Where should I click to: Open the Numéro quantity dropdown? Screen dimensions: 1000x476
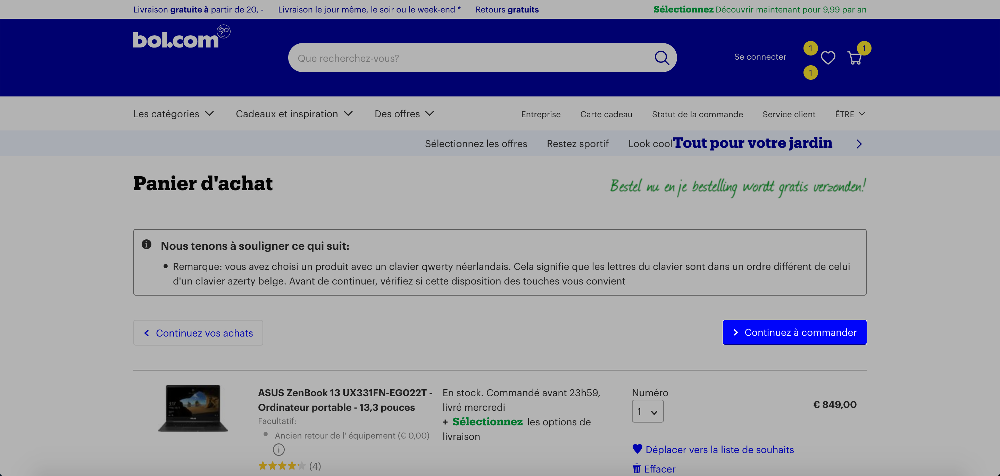pyautogui.click(x=648, y=411)
